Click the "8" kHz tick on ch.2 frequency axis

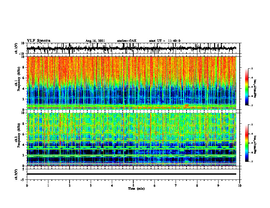point(24,124)
